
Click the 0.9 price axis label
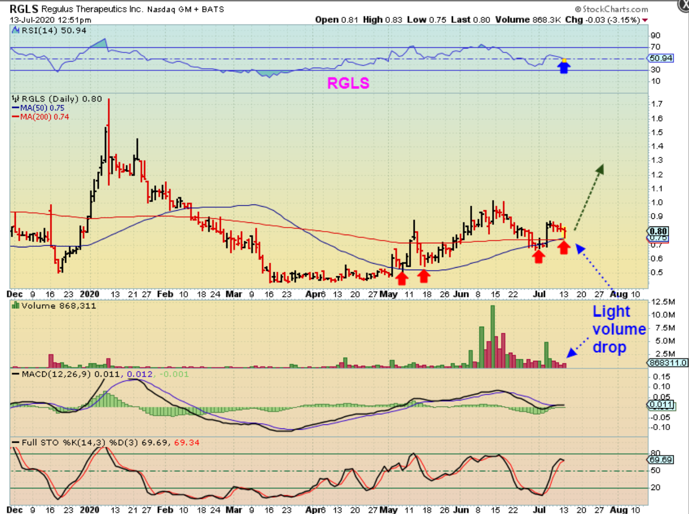657,217
